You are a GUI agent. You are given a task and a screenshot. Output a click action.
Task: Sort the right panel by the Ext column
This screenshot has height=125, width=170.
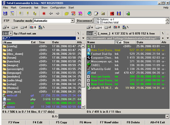pyautogui.click(x=118, y=42)
